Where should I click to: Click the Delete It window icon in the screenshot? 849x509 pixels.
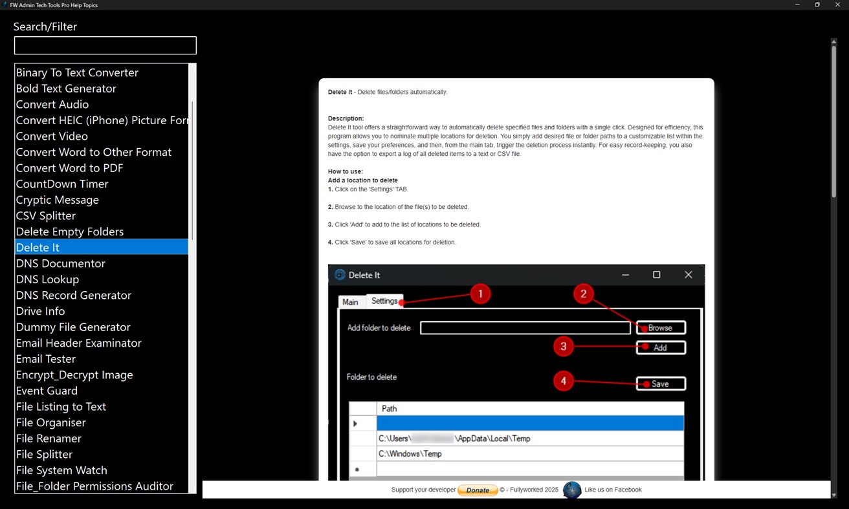coord(338,274)
